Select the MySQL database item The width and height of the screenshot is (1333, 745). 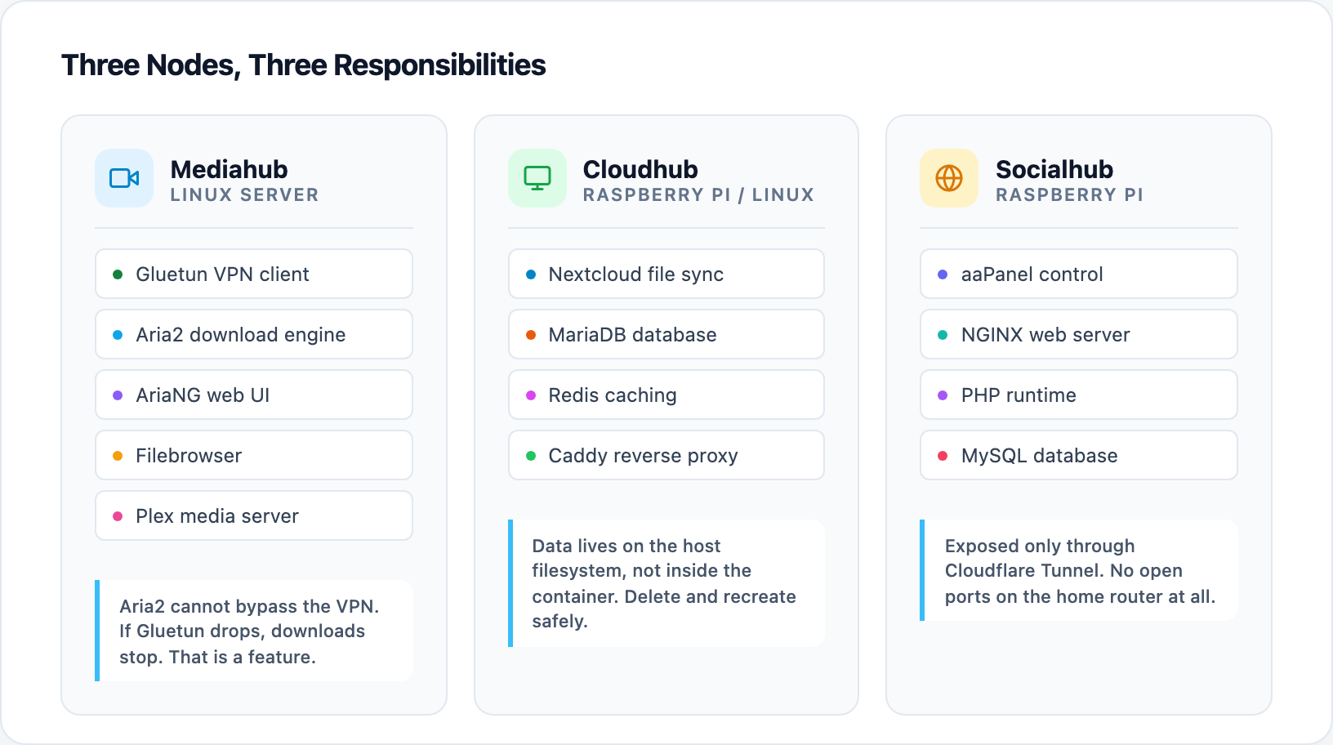tap(1079, 455)
